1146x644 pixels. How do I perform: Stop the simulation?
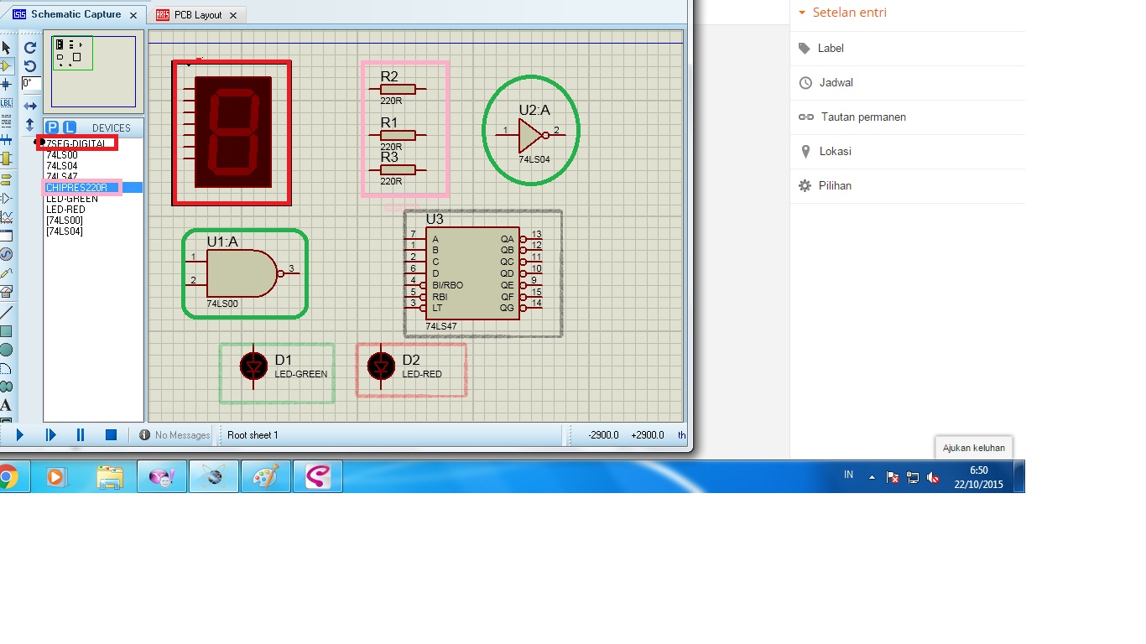110,434
